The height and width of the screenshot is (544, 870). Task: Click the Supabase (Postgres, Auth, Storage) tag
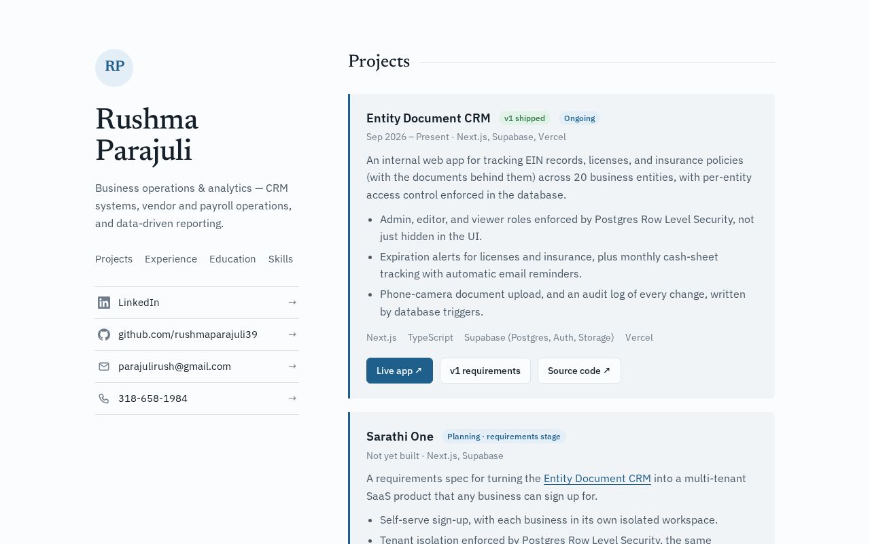pyautogui.click(x=539, y=337)
